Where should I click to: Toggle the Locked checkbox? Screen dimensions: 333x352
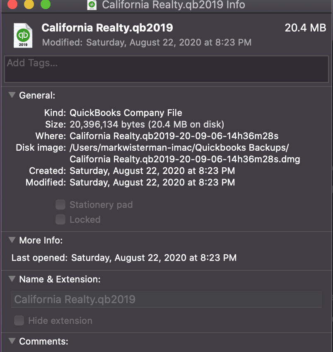coord(60,219)
